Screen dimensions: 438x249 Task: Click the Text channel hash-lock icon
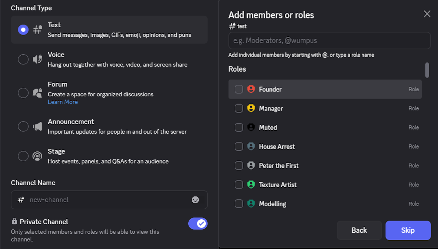(x=37, y=29)
